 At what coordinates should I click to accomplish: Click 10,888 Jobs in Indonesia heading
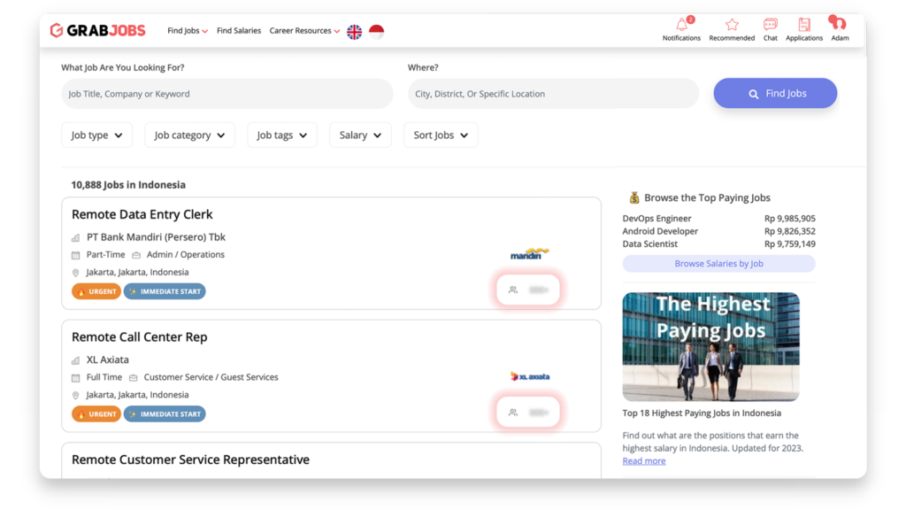coord(128,185)
